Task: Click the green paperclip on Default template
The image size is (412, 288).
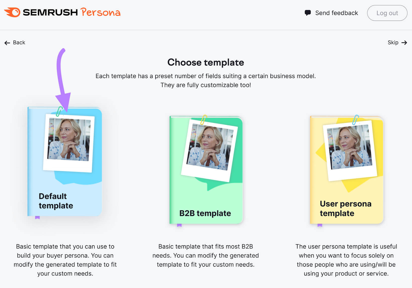Action: (x=59, y=111)
